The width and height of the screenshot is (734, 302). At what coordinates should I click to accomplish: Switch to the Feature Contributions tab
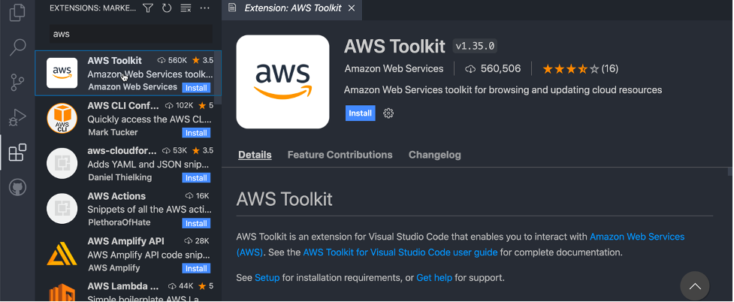point(340,155)
